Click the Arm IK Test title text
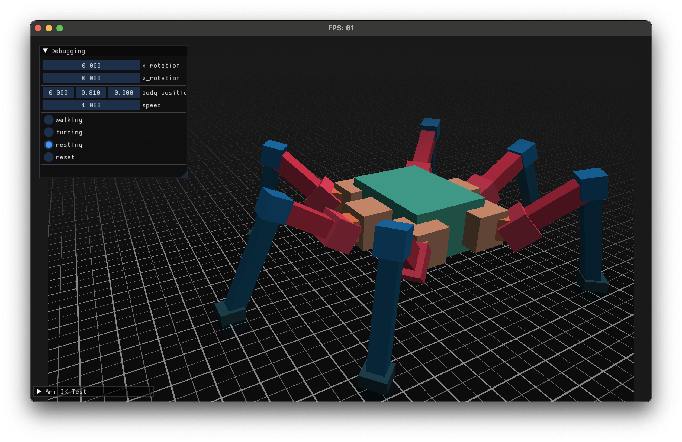 coord(66,392)
